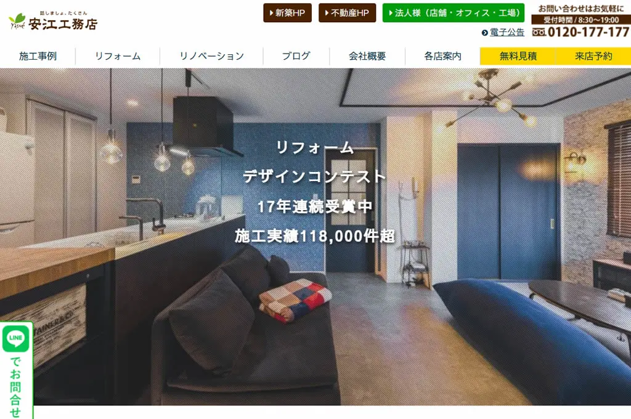The height and width of the screenshot is (419, 631).
Task: Open 法人様（店舗・オフィス・工場）page
Action: coord(453,13)
